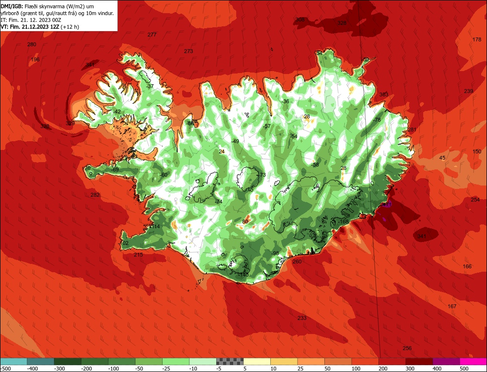This screenshot has width=487, height=372.
Task: Click the flux value 273 on the map
Action: click(x=188, y=51)
